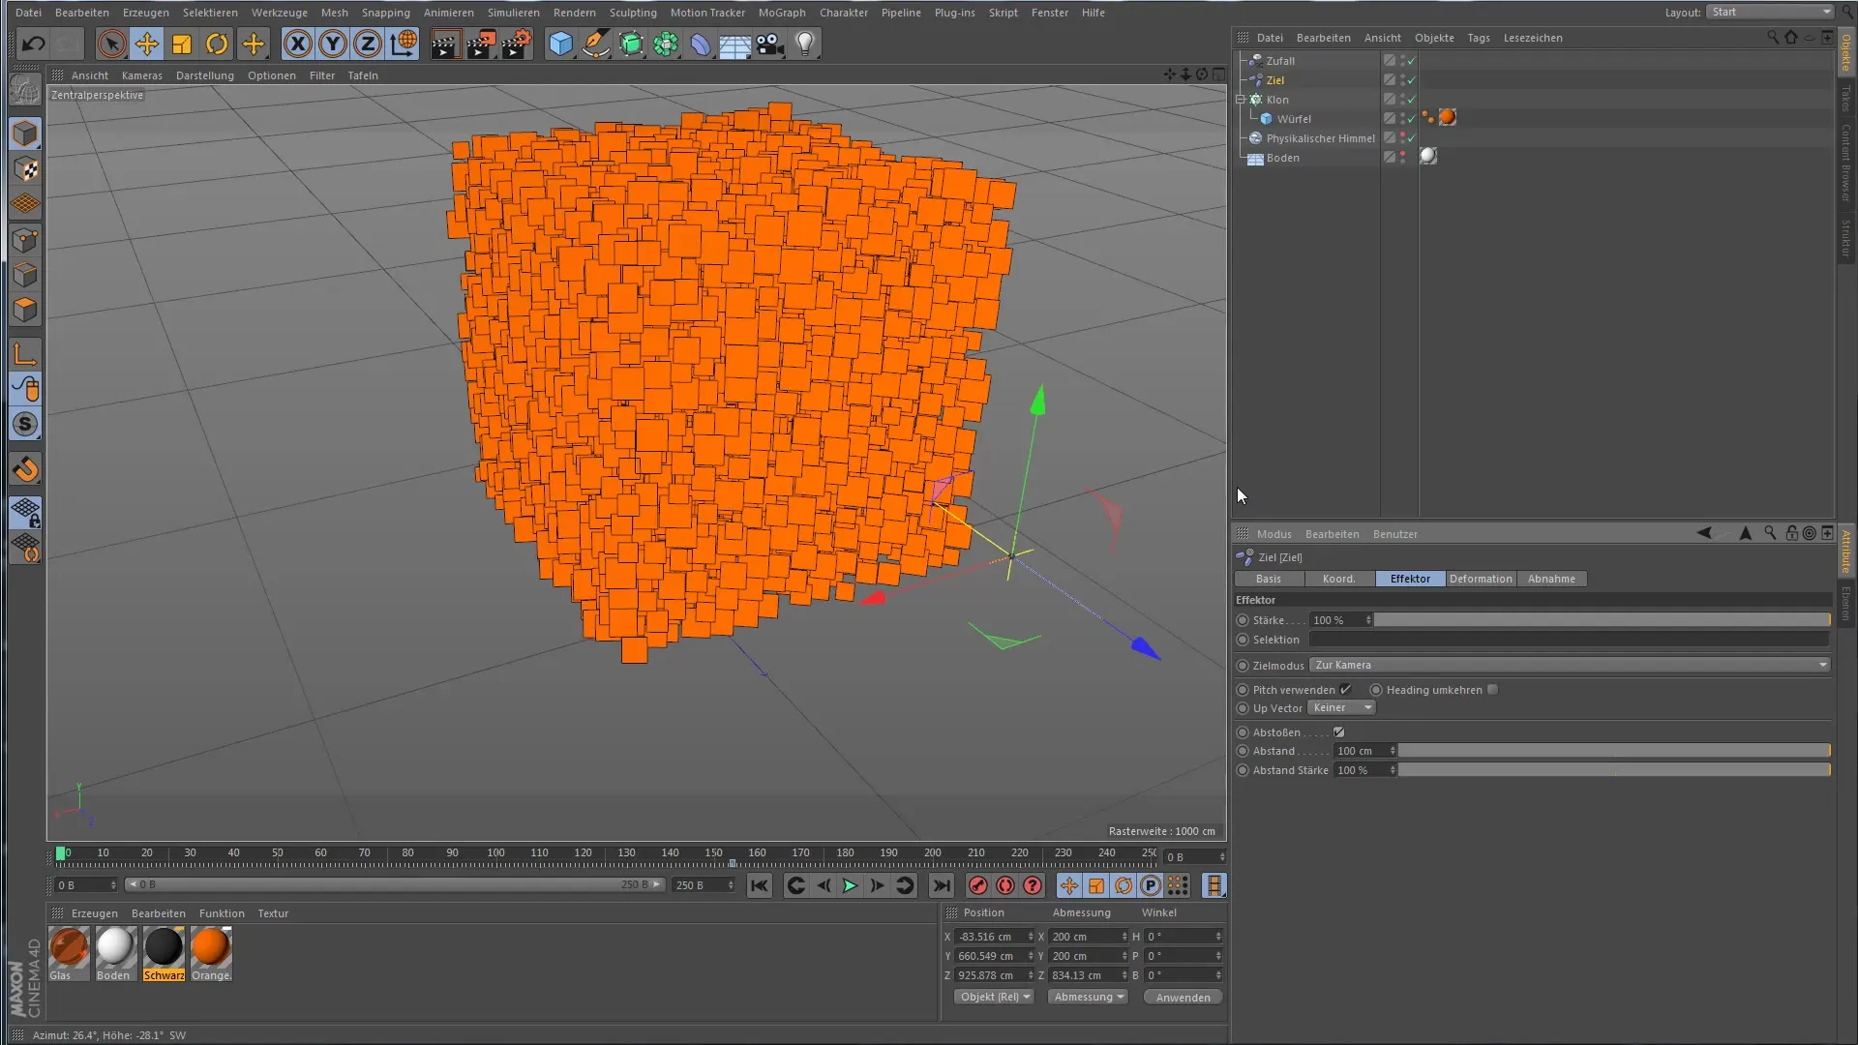Toggle Zufall object visibility dots

pyautogui.click(x=1403, y=60)
